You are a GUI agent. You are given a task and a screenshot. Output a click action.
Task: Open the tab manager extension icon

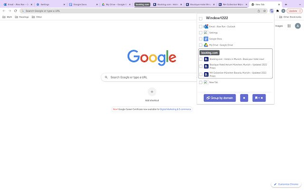click(x=272, y=11)
